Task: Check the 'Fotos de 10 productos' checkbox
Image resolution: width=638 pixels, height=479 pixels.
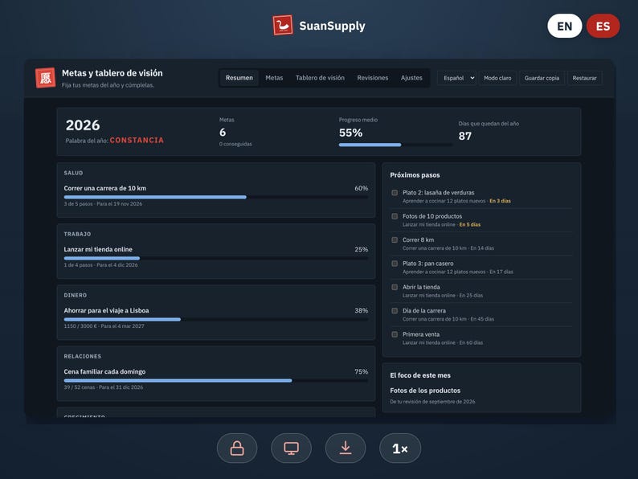Action: pos(395,216)
